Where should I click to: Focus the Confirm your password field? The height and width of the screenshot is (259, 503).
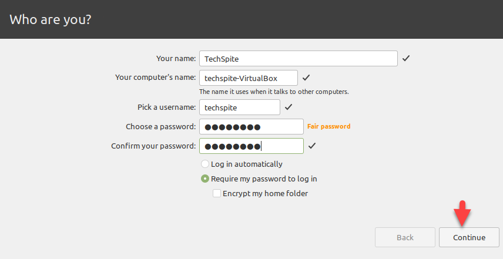point(251,146)
